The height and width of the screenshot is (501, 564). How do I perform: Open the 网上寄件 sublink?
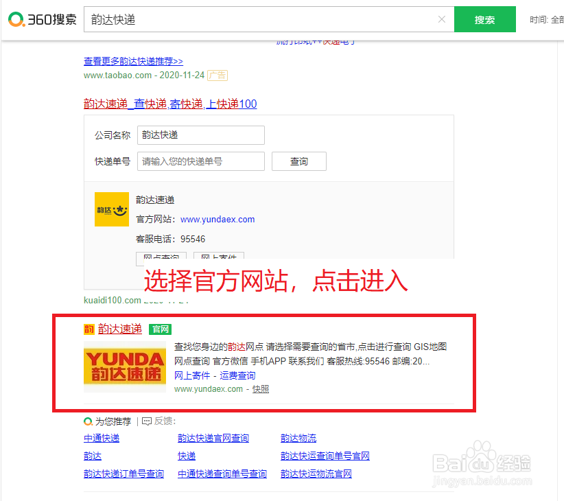pos(192,375)
